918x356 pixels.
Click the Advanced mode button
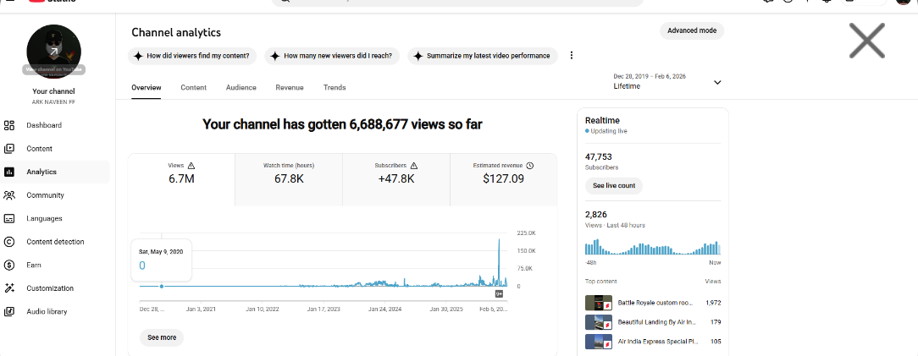(x=692, y=30)
